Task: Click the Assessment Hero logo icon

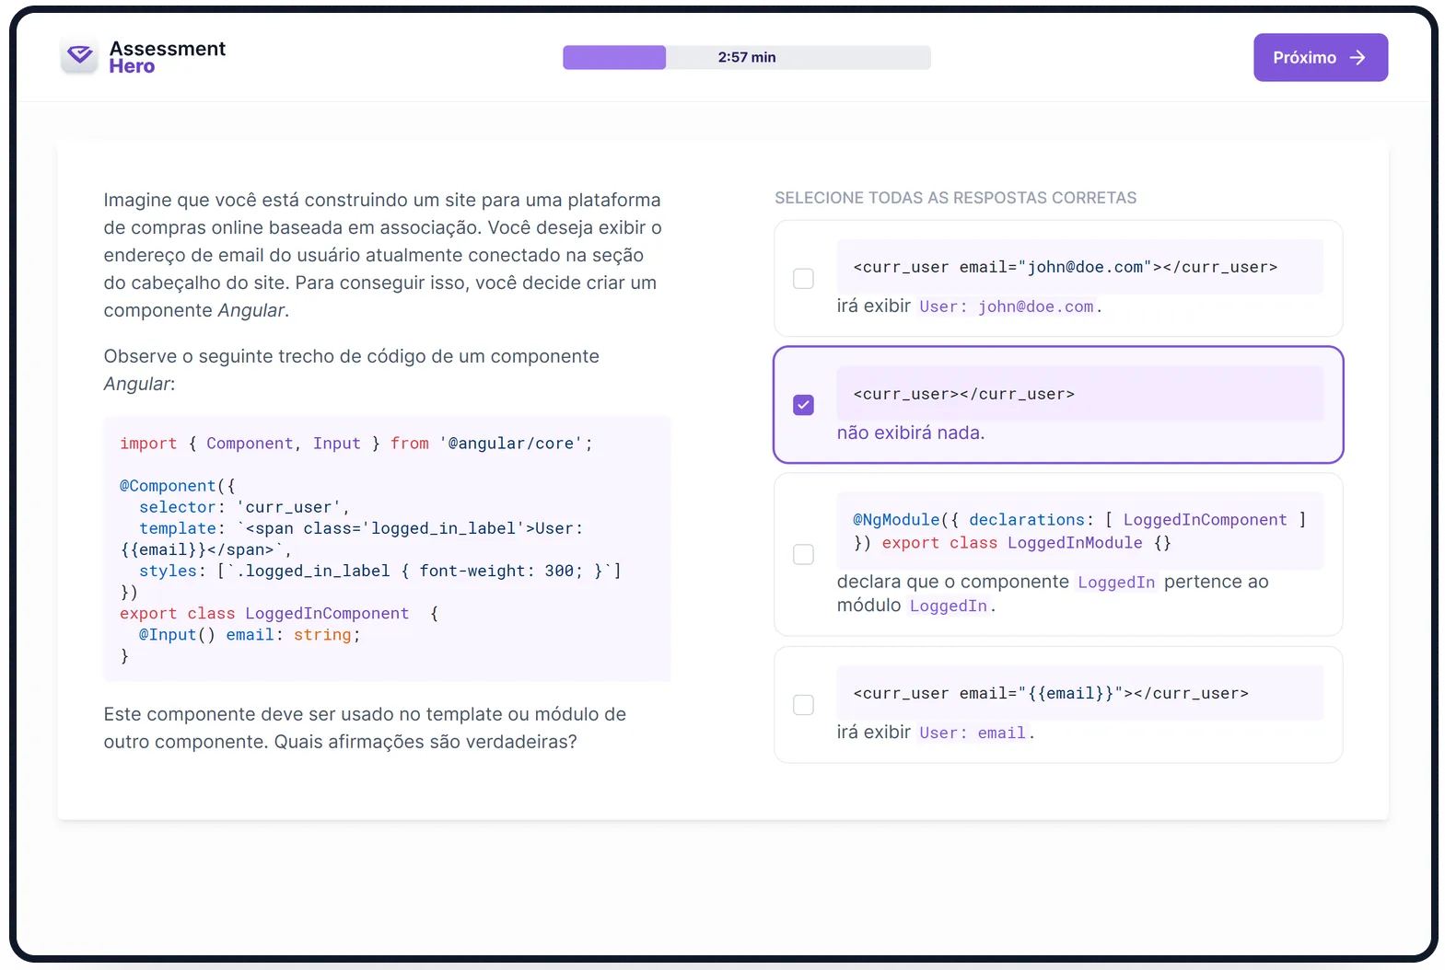Action: [x=80, y=56]
